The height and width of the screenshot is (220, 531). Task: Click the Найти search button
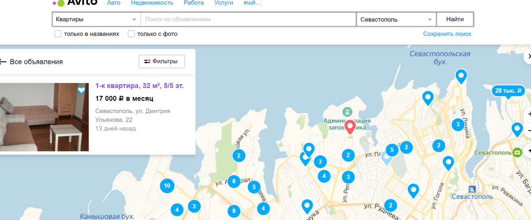[455, 19]
